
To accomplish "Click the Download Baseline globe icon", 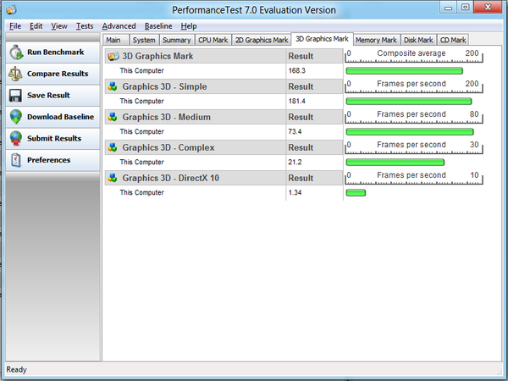I will 15,117.
